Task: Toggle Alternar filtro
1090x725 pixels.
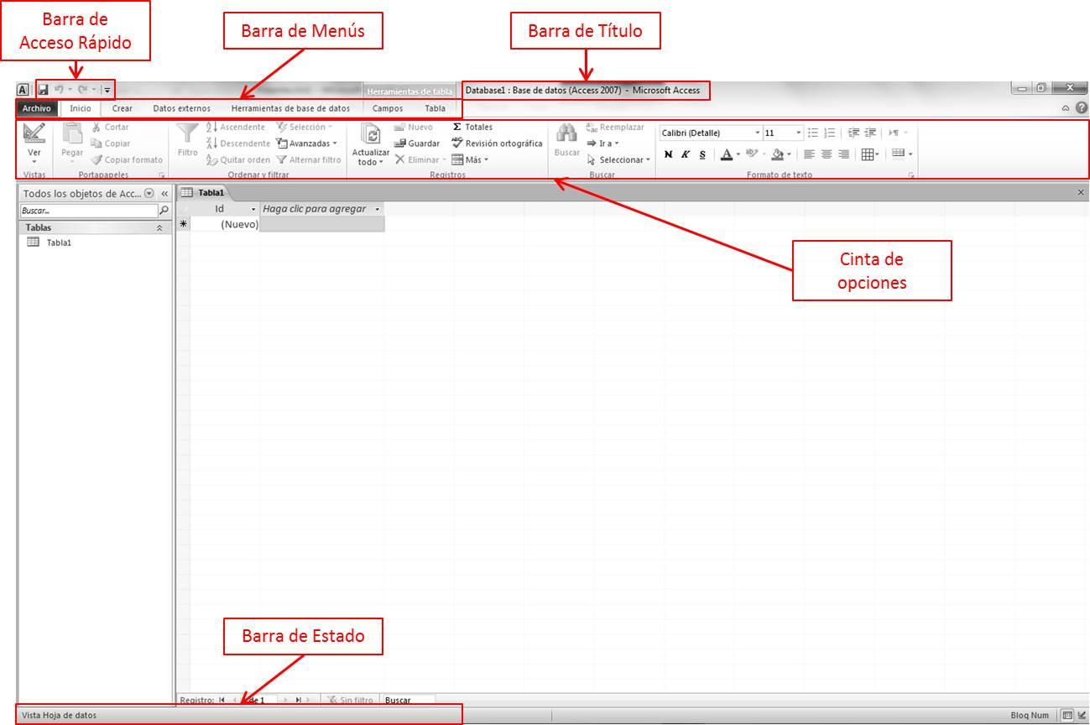Action: coord(308,159)
